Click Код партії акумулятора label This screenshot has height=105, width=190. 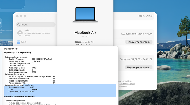pyautogui.click(x=19, y=64)
